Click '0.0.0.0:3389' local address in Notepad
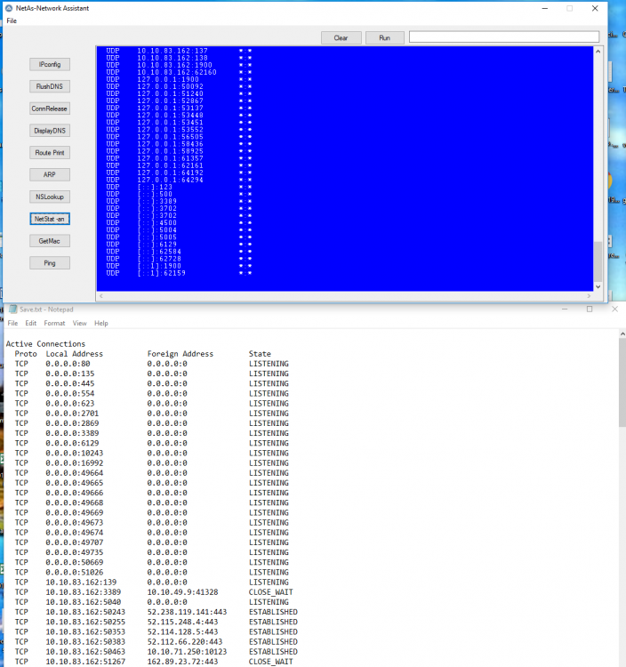The width and height of the screenshot is (626, 667). click(72, 433)
